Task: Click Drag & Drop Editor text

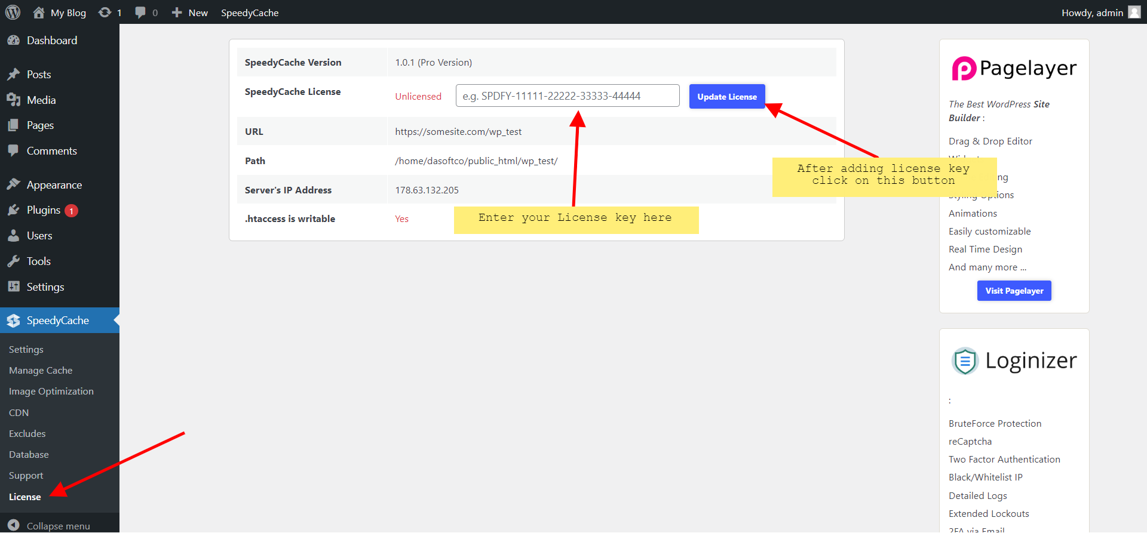Action: 990,141
